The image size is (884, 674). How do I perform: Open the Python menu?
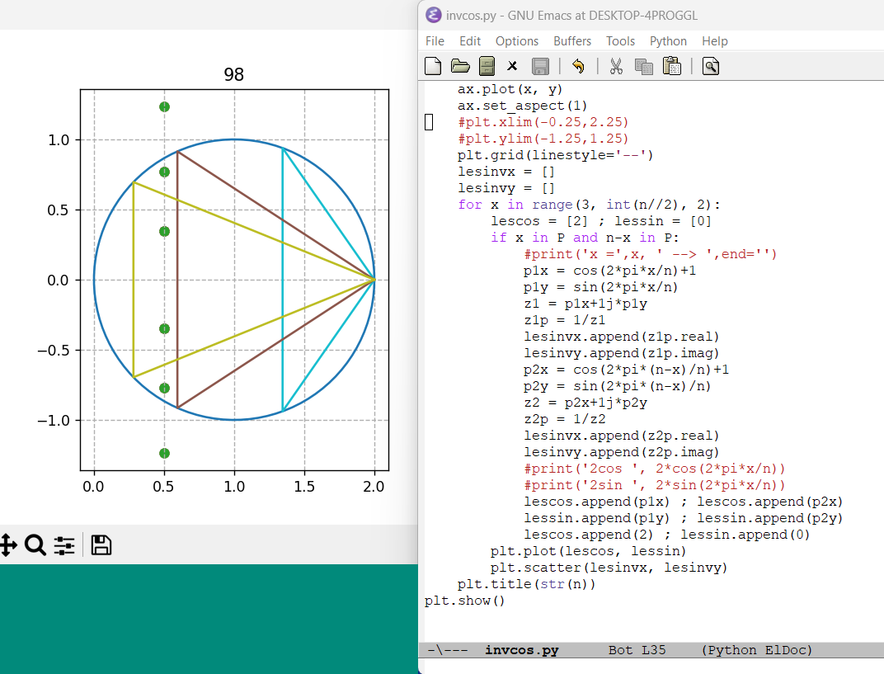coord(668,41)
